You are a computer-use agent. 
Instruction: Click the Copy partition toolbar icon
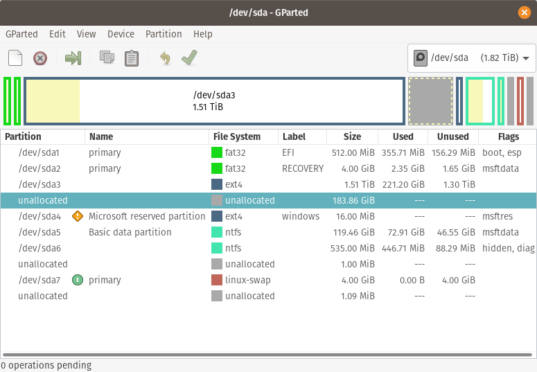click(107, 57)
